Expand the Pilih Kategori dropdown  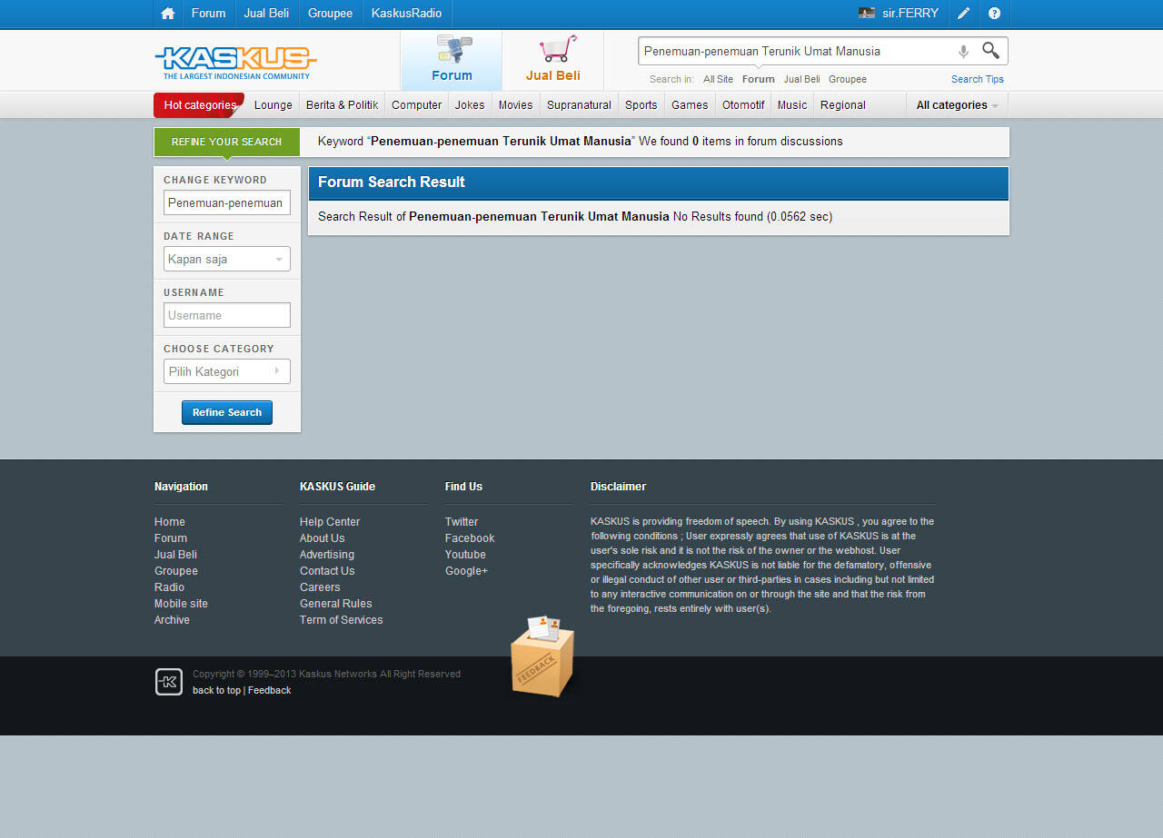tap(227, 371)
